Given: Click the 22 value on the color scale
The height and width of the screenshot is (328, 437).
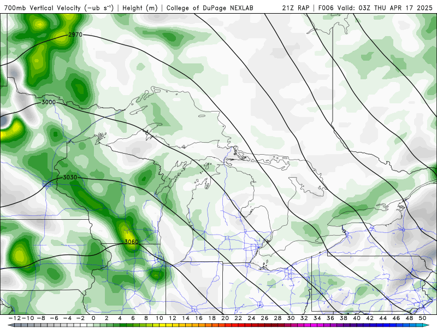Looking at the screenshot, I should point(238,318).
